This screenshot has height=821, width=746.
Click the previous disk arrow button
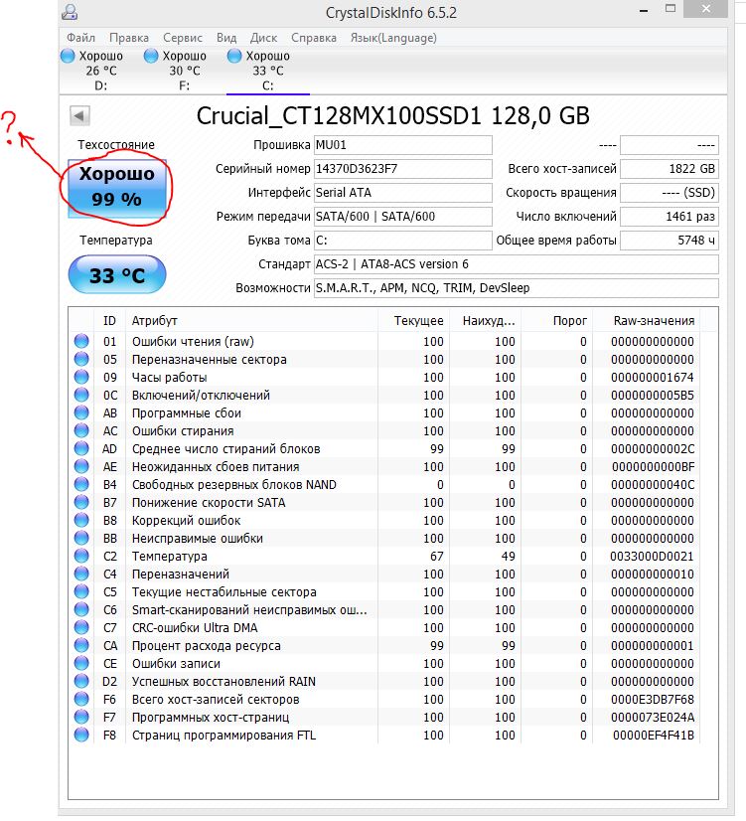(79, 115)
